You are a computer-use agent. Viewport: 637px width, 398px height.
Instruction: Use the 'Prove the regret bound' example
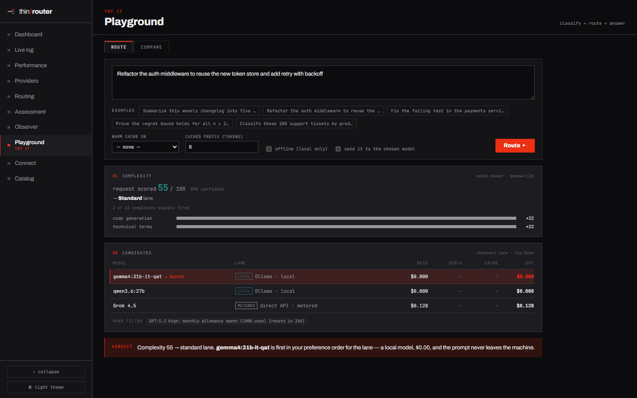(x=172, y=123)
